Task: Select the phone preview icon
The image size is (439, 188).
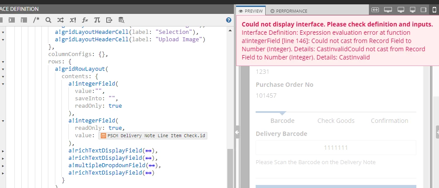Action: (x=434, y=10)
